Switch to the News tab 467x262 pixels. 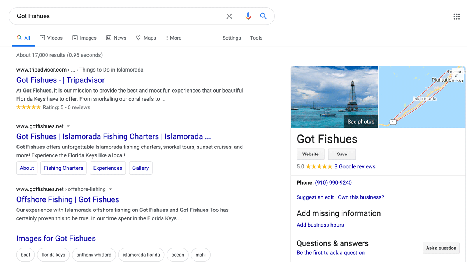point(116,38)
